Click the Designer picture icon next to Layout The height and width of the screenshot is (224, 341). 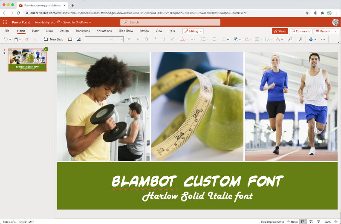pyautogui.click(x=78, y=39)
